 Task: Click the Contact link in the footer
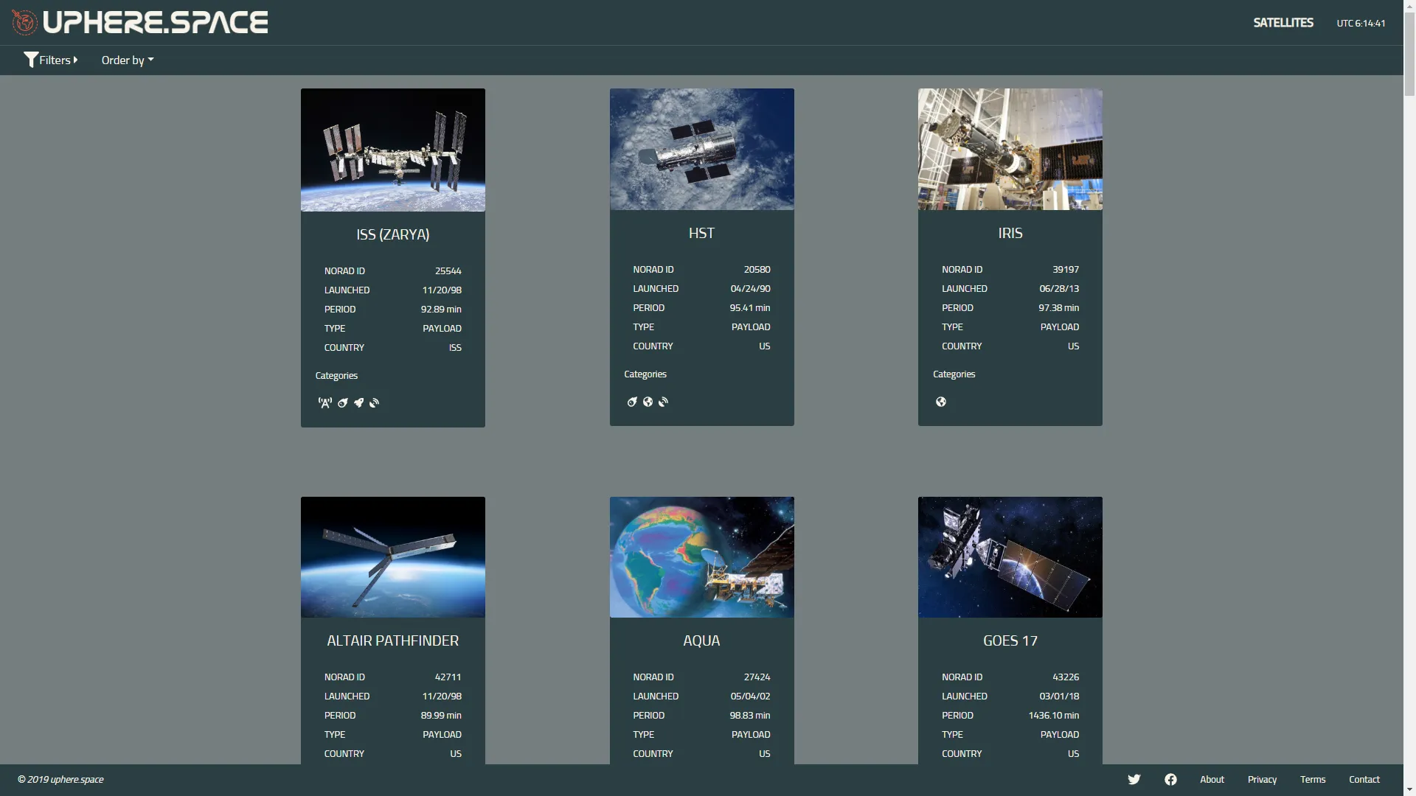point(1364,779)
